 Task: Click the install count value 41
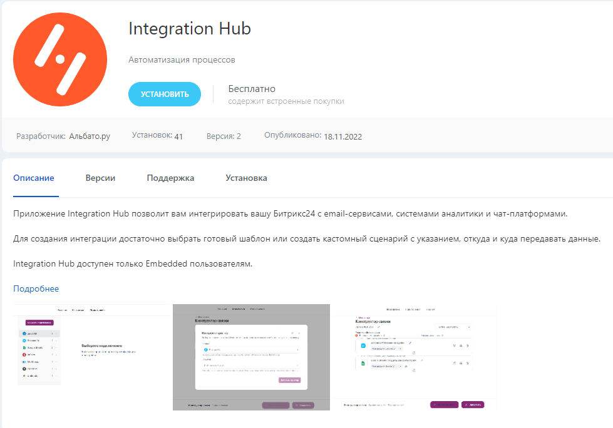pyautogui.click(x=178, y=136)
